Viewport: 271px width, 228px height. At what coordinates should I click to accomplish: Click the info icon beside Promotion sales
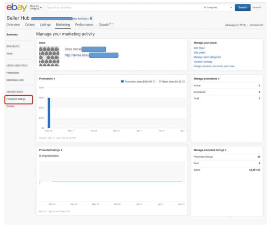pos(154,81)
